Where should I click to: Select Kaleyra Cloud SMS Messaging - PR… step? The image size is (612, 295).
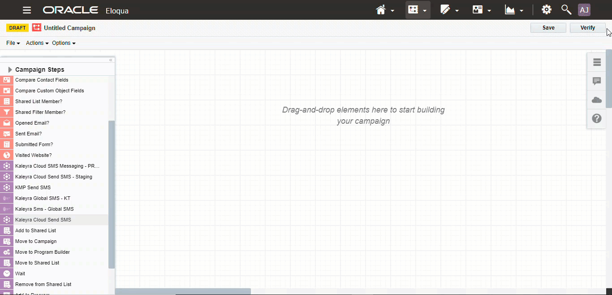point(54,166)
